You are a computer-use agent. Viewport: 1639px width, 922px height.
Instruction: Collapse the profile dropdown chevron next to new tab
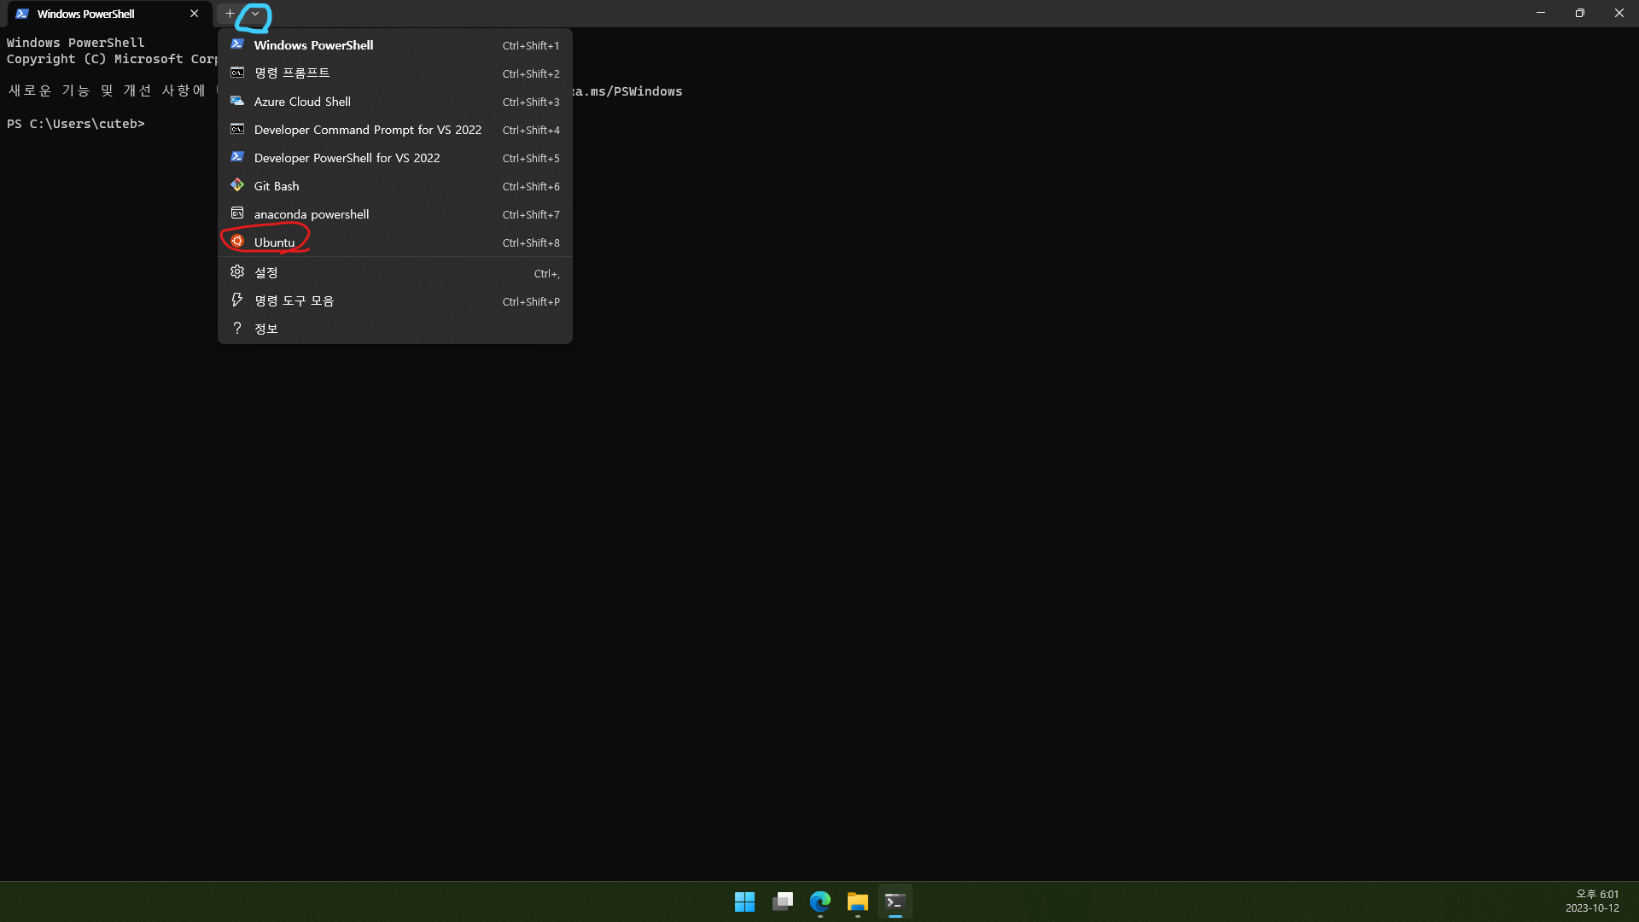point(255,14)
